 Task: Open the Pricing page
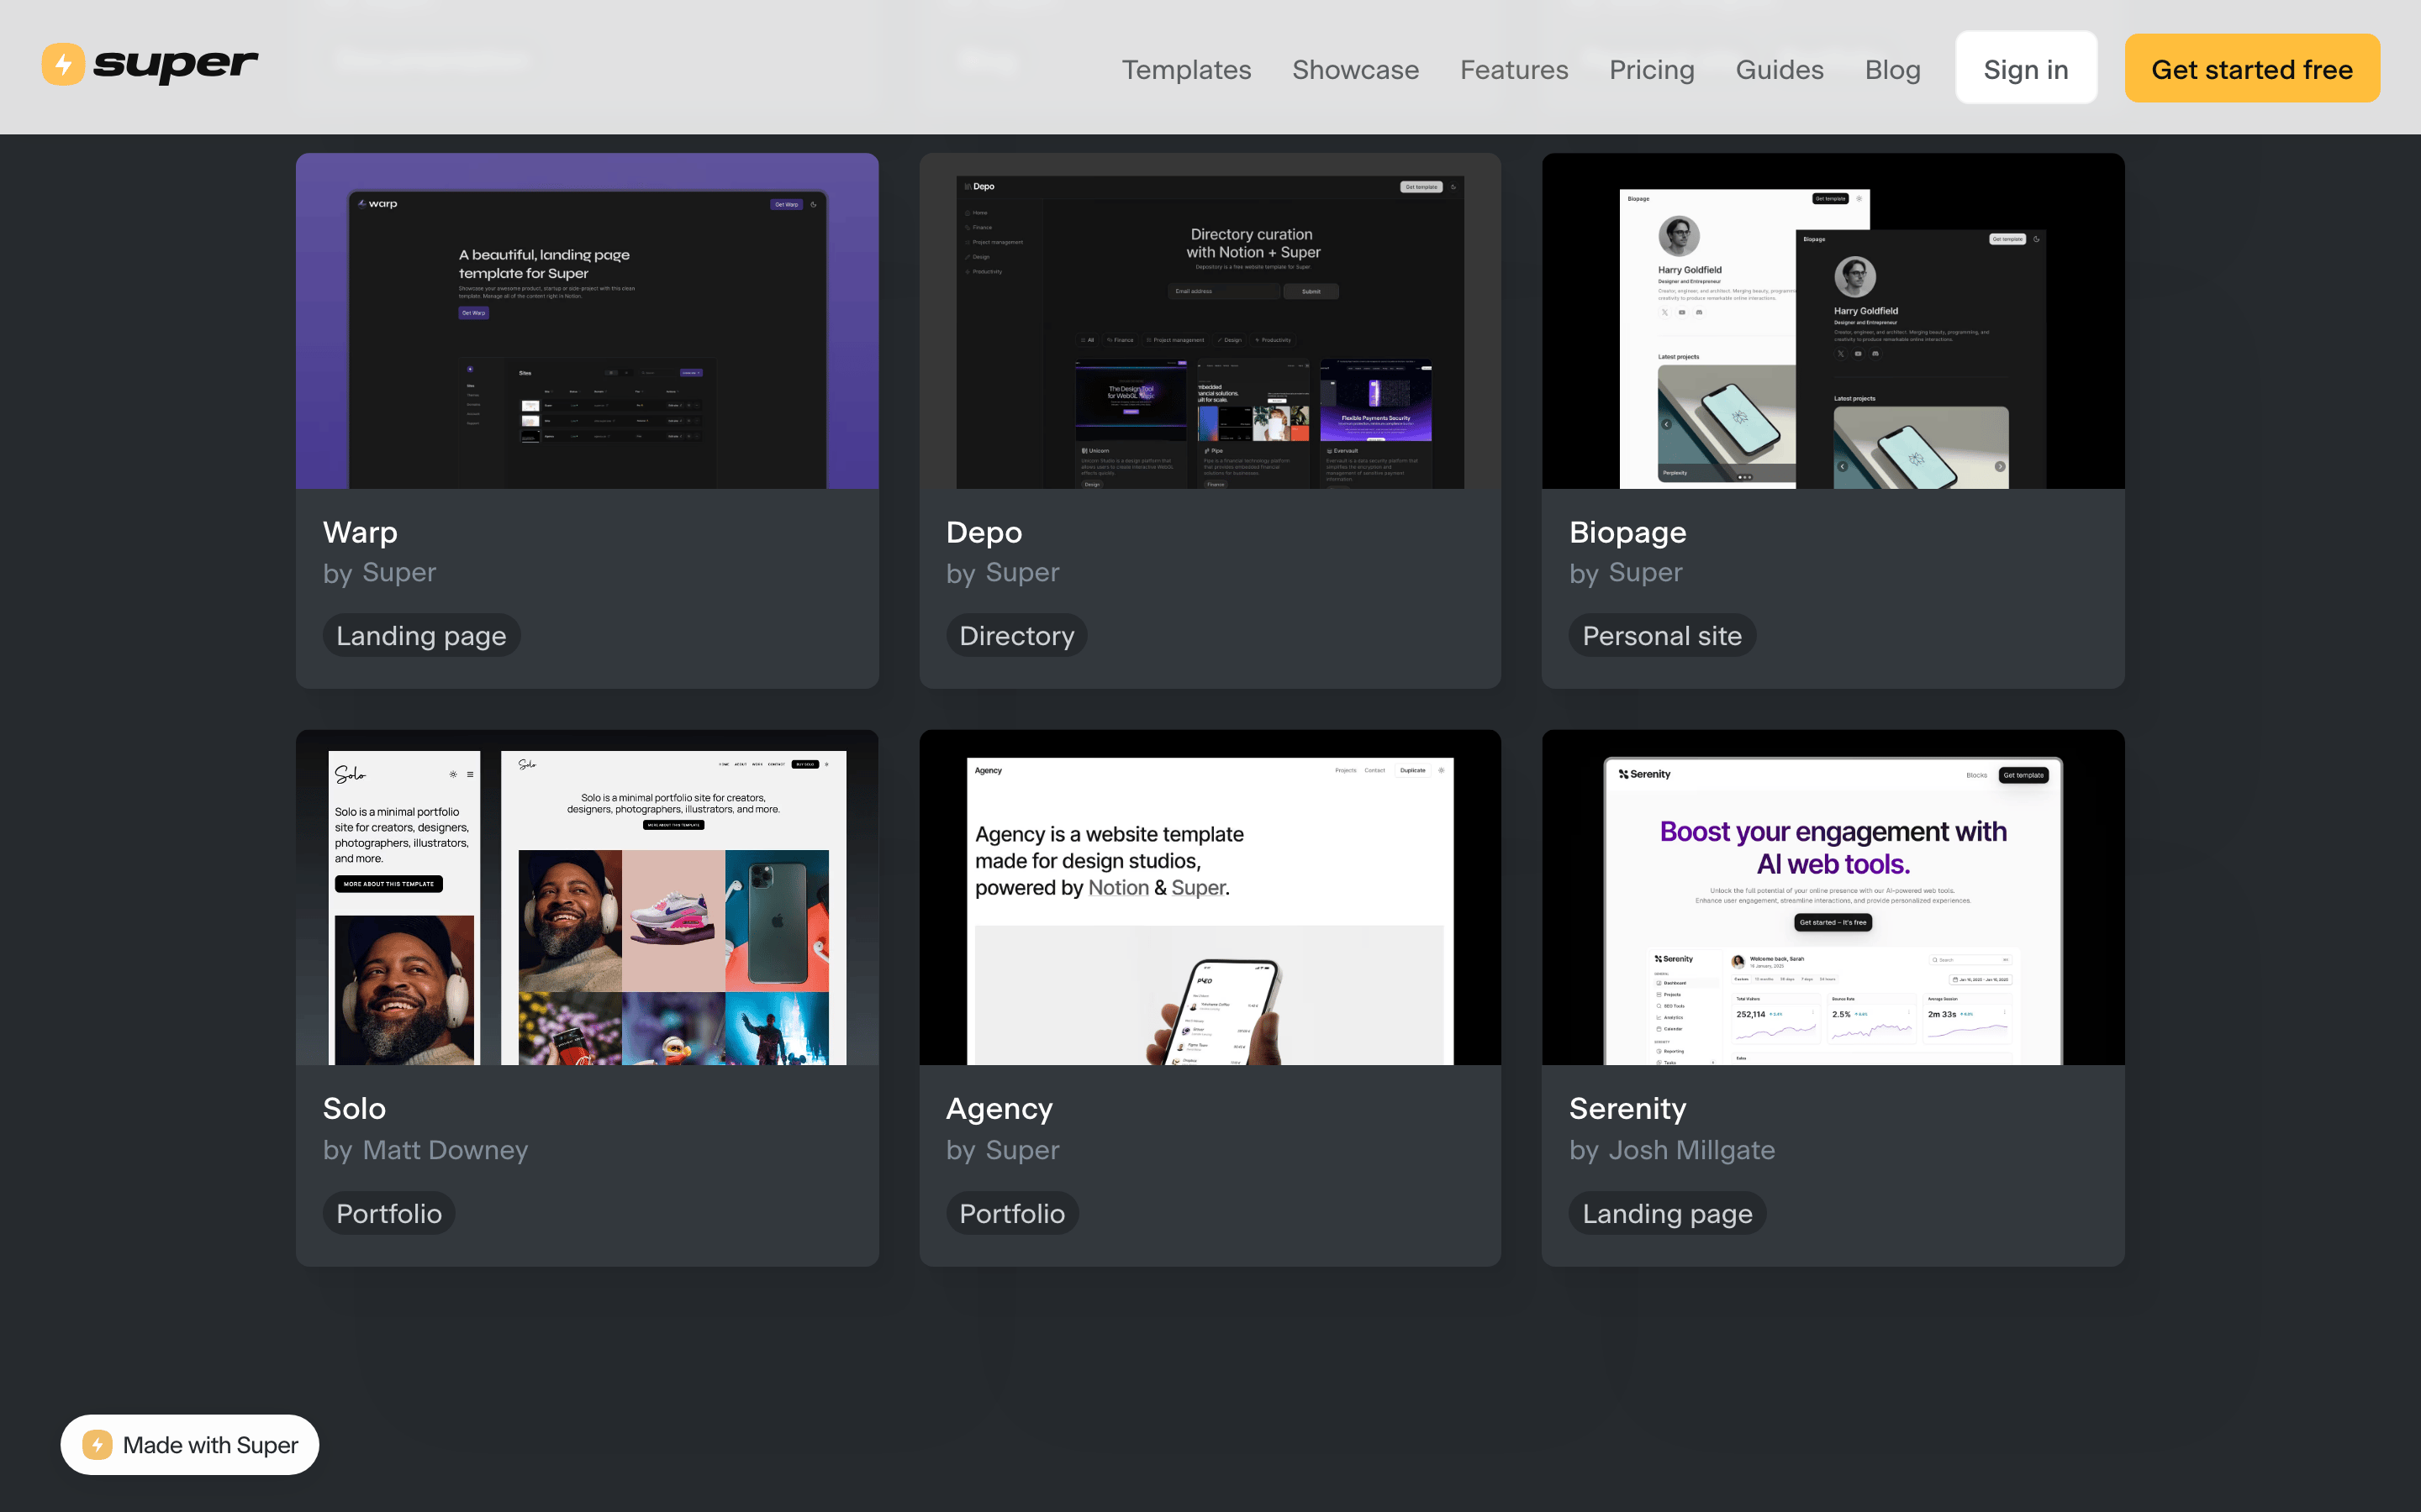(1652, 69)
